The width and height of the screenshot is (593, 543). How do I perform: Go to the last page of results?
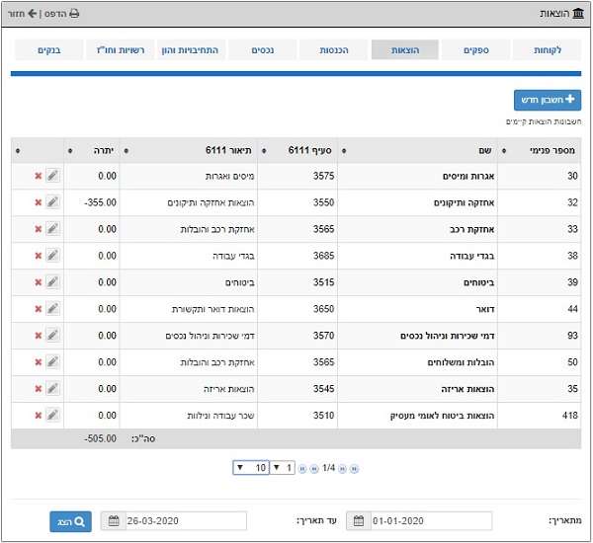click(x=302, y=469)
